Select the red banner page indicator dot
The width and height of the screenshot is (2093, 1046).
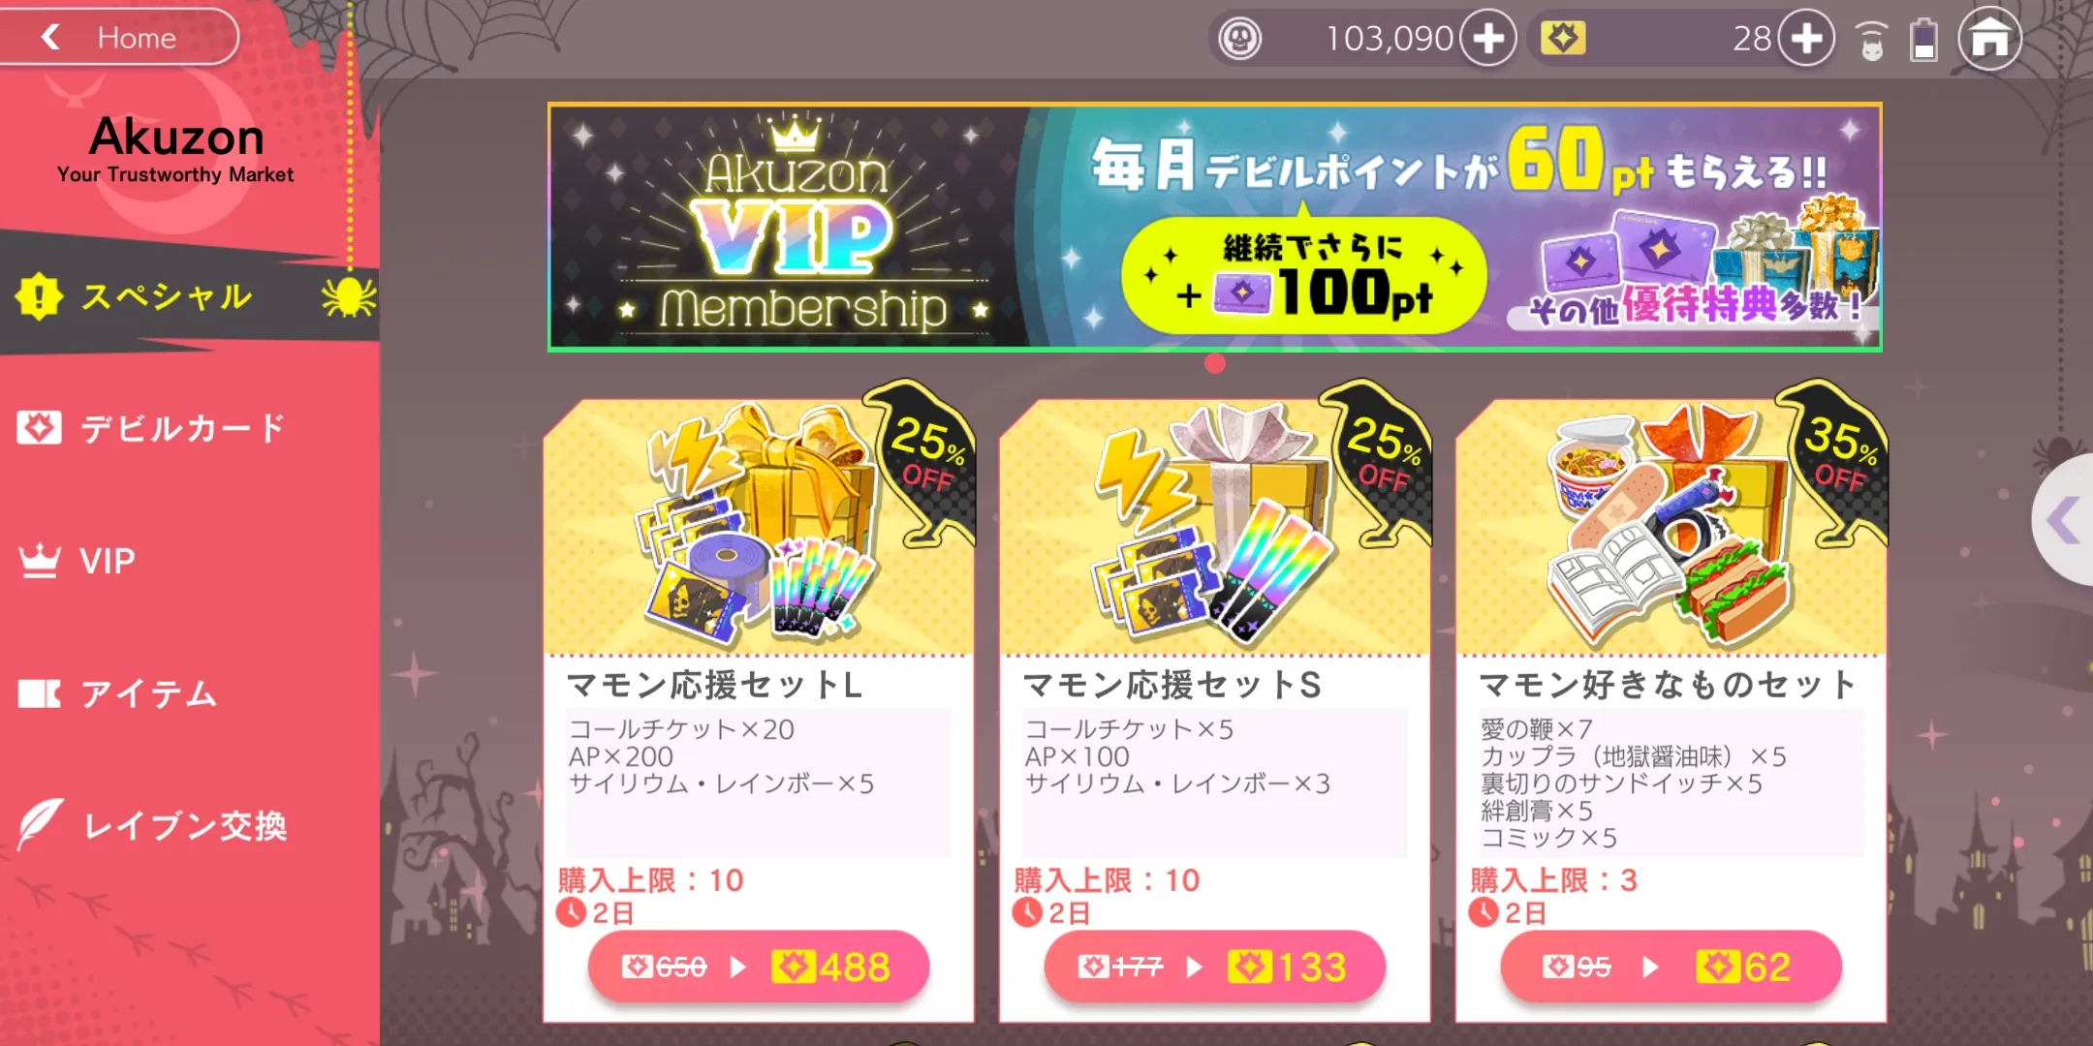(1215, 364)
